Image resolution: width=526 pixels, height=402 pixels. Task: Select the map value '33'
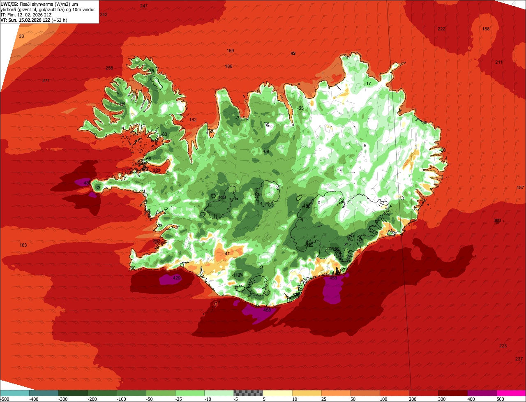[21, 37]
